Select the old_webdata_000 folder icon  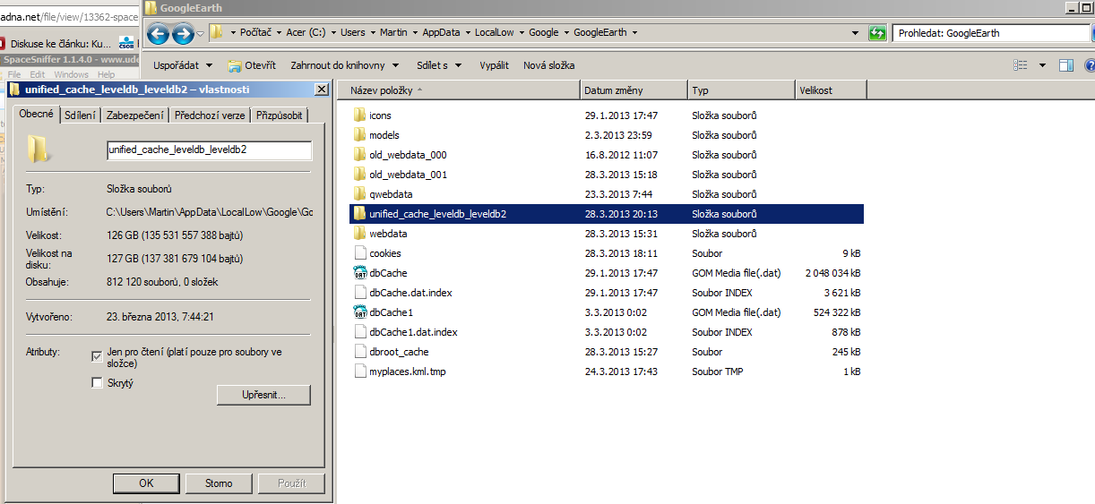360,155
